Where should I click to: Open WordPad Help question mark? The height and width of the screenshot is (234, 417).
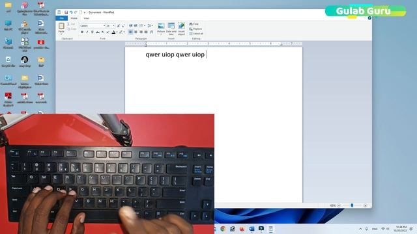369,18
